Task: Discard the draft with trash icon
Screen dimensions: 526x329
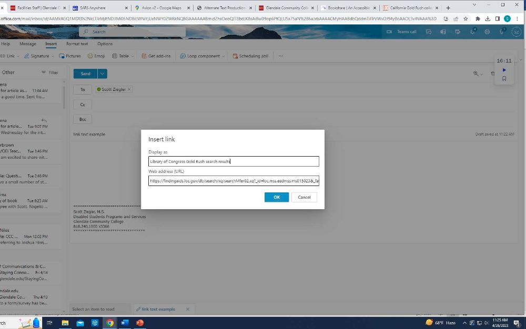Action: click(x=493, y=73)
